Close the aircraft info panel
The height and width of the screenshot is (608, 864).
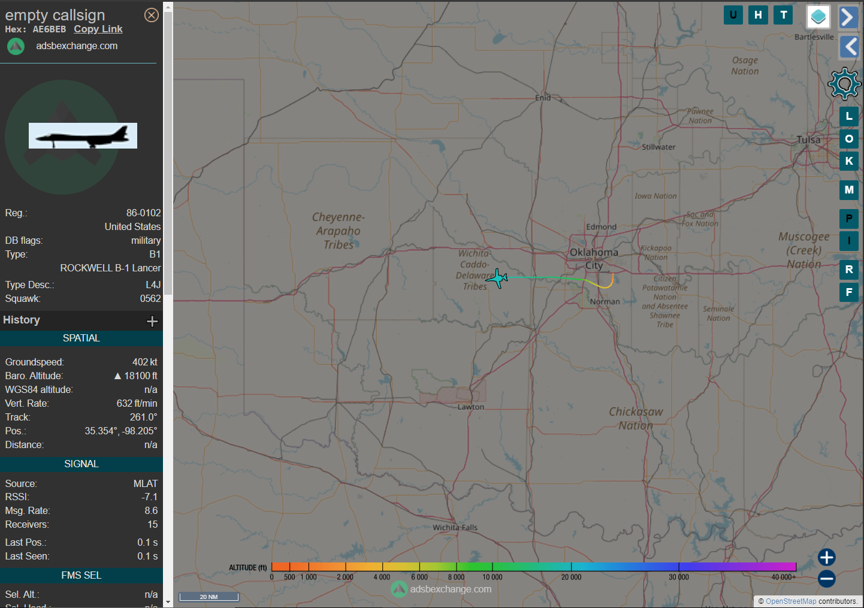152,15
